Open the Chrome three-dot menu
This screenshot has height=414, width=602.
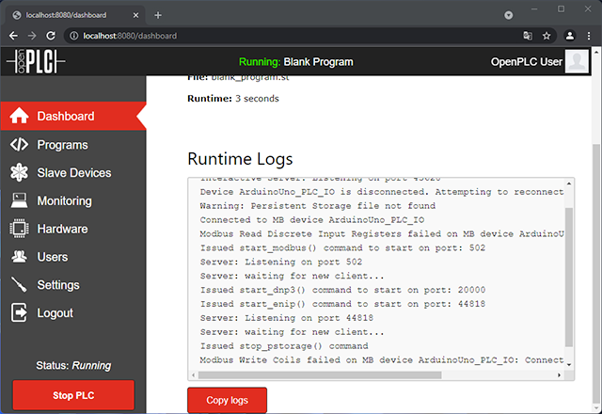590,36
